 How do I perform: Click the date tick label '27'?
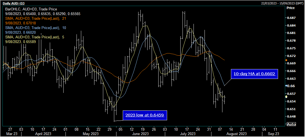pyautogui.click(x=10, y=129)
